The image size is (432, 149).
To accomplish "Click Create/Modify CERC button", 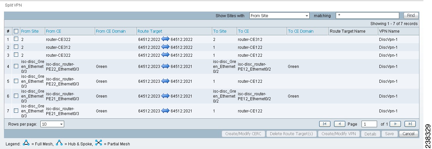I will pos(243,134).
